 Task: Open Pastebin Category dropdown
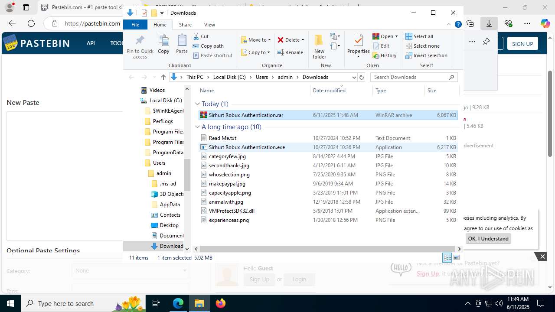click(131, 270)
